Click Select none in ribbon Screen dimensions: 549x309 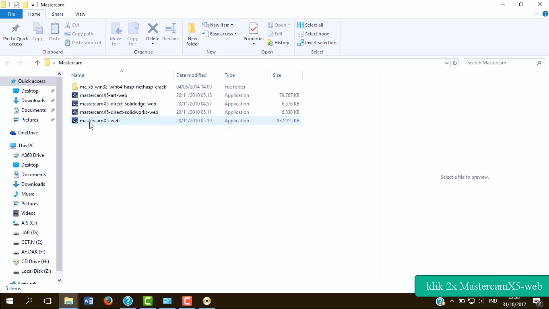coord(313,34)
